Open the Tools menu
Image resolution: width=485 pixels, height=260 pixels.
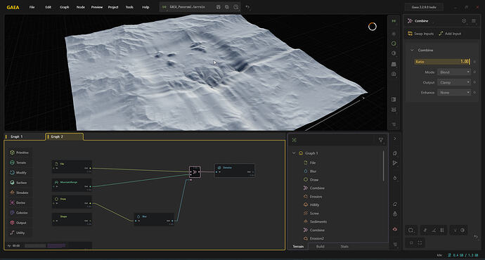[x=129, y=7]
